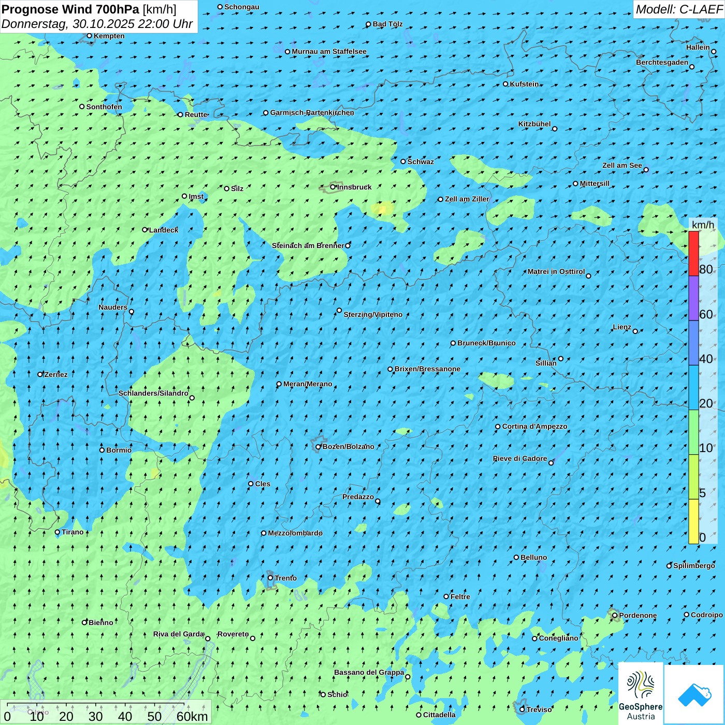The height and width of the screenshot is (725, 725).
Task: Click the yellow segment of the legend
Action: [693, 521]
